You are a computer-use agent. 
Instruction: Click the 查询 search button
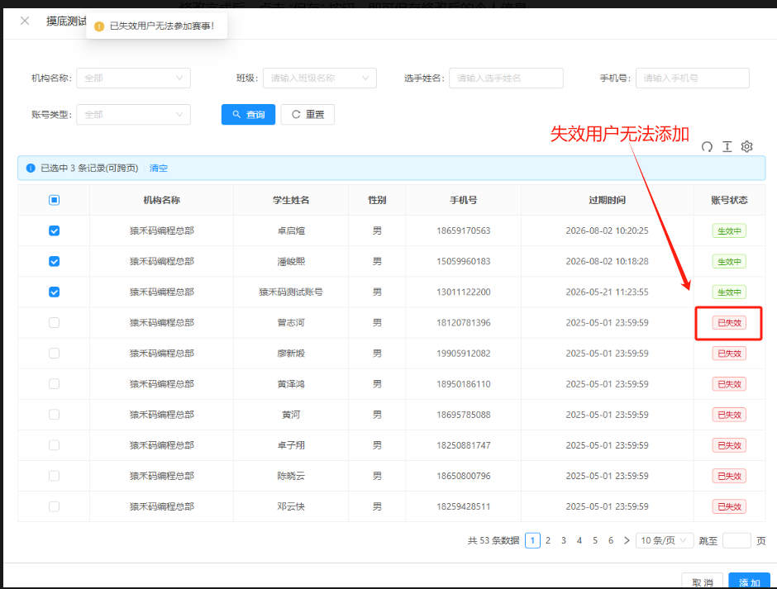coord(248,115)
